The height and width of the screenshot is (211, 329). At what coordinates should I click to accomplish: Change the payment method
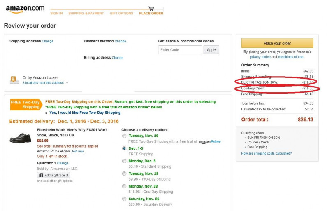pos(120,41)
